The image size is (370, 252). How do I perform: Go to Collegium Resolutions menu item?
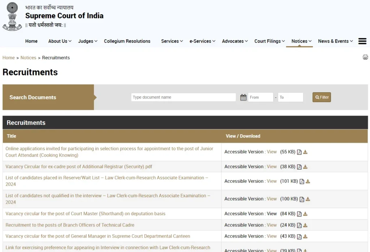(x=127, y=41)
